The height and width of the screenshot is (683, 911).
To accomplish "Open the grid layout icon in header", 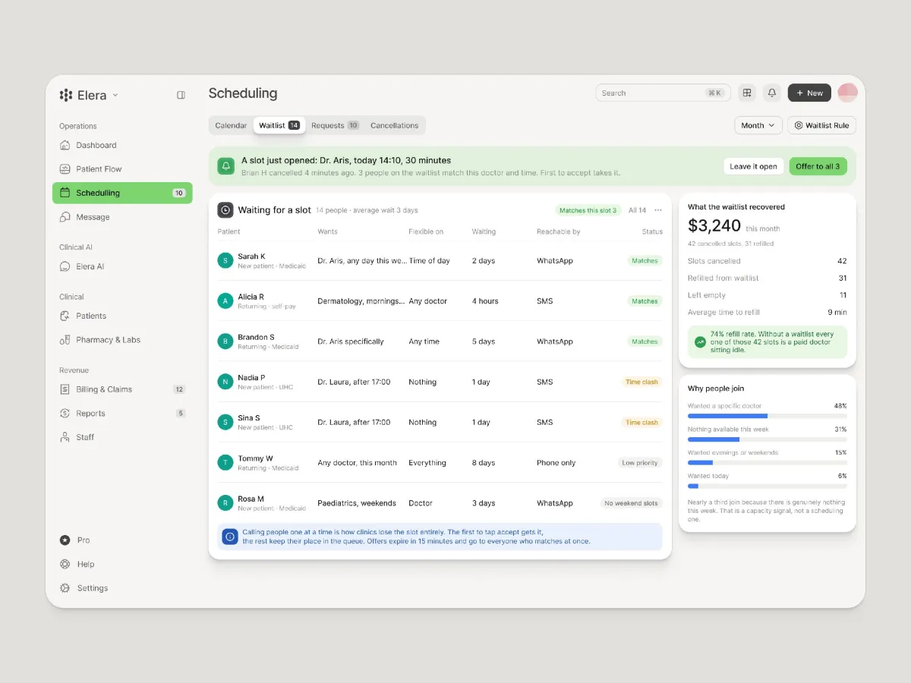I will 747,93.
